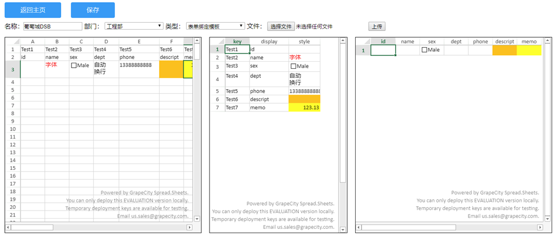The image size is (556, 237).
Task: Click middle sheet's vertical scrollbar down arrow
Action: pos(343,229)
